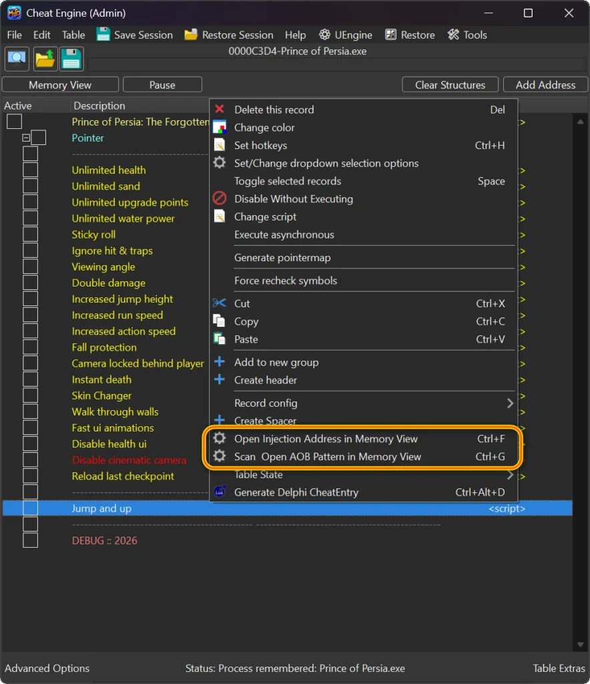
Task: Select the Skin Changer entry
Action: tap(101, 395)
